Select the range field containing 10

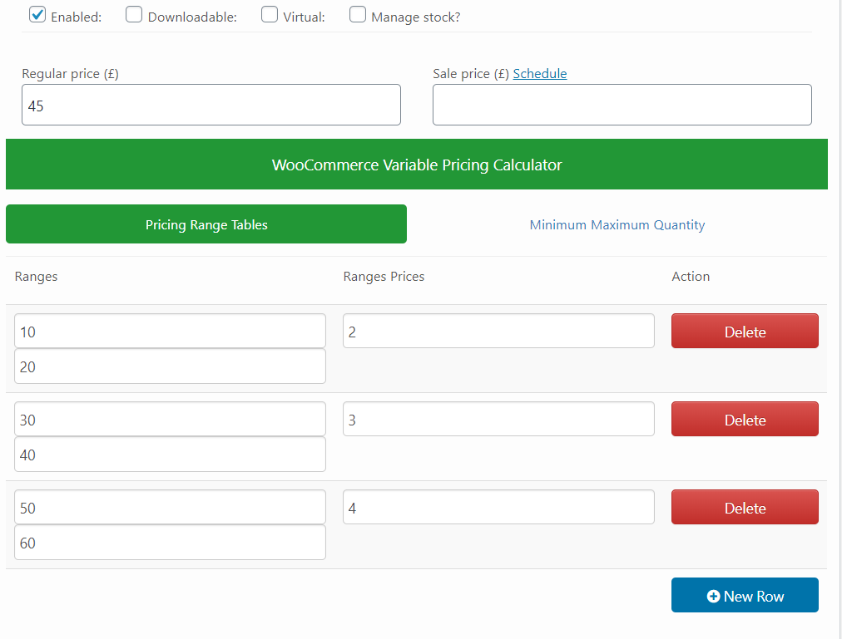tap(170, 331)
